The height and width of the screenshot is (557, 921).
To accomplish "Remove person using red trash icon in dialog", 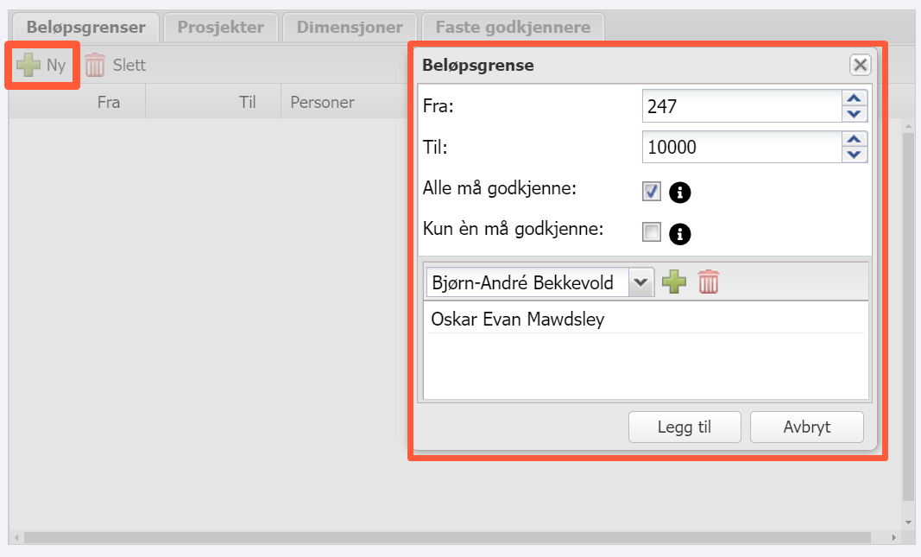I will pyautogui.click(x=708, y=282).
